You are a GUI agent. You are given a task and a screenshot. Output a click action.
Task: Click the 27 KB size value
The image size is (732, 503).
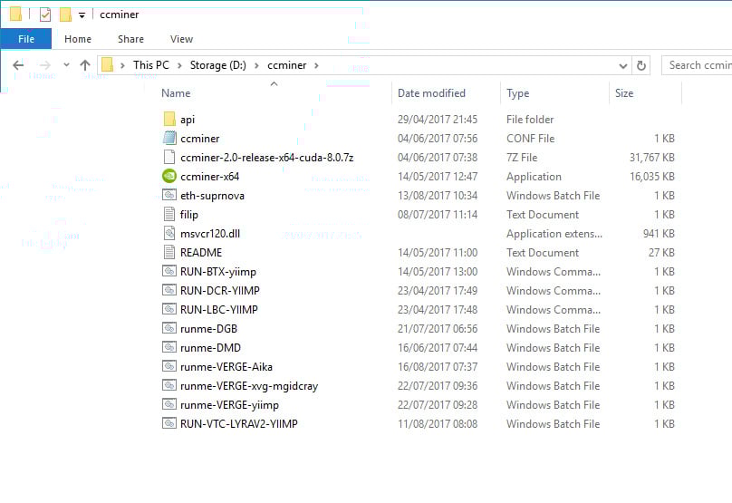pos(661,253)
